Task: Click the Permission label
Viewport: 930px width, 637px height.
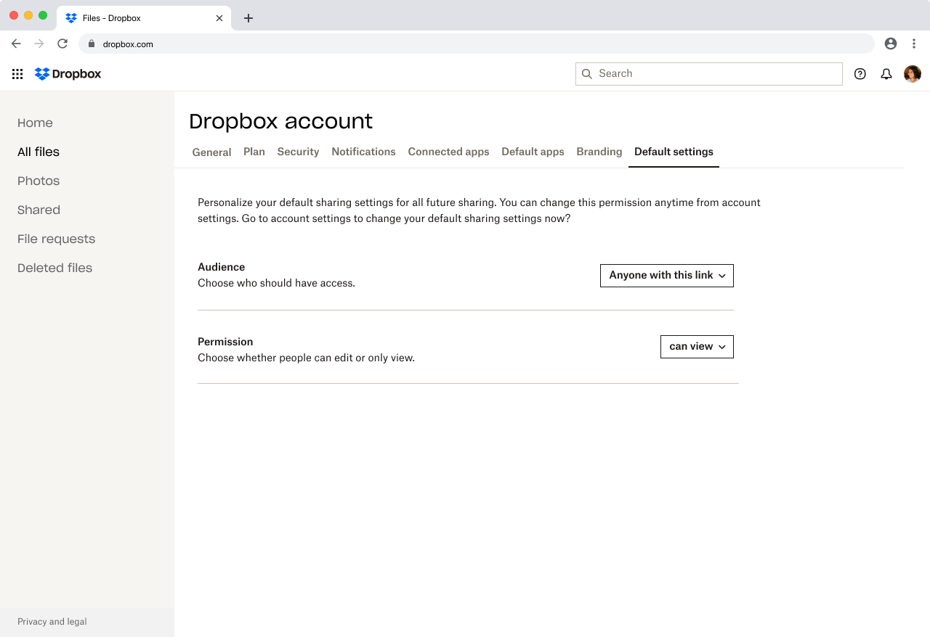Action: tap(225, 342)
